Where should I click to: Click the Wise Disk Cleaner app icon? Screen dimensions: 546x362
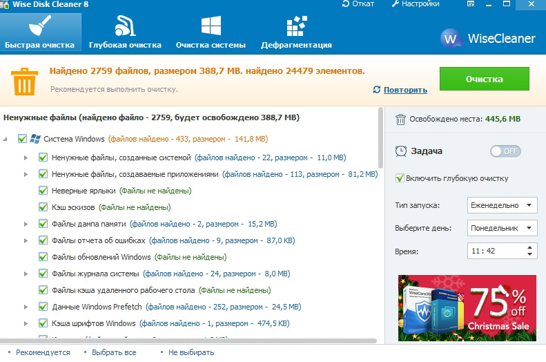point(5,4)
